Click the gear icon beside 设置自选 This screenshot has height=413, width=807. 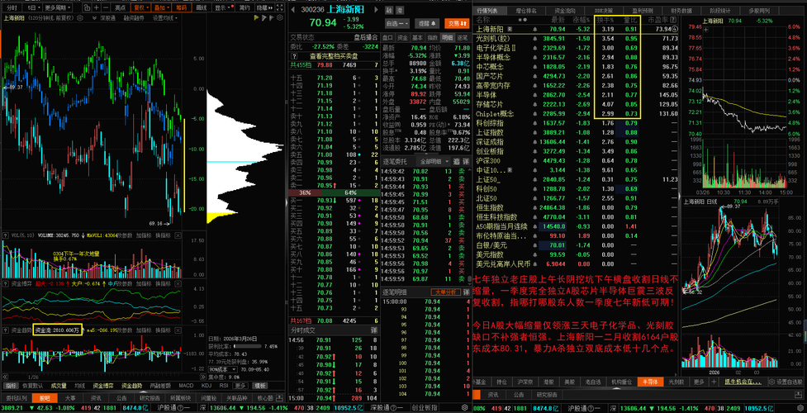pyautogui.click(x=771, y=382)
